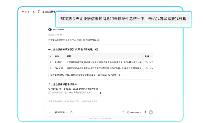Select the disclaimer 内容由 AI 生成
203x123 pixels.
pos(100,119)
